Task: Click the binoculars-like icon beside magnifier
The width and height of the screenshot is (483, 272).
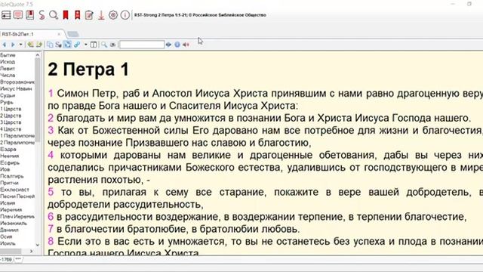Action: pyautogui.click(x=113, y=45)
